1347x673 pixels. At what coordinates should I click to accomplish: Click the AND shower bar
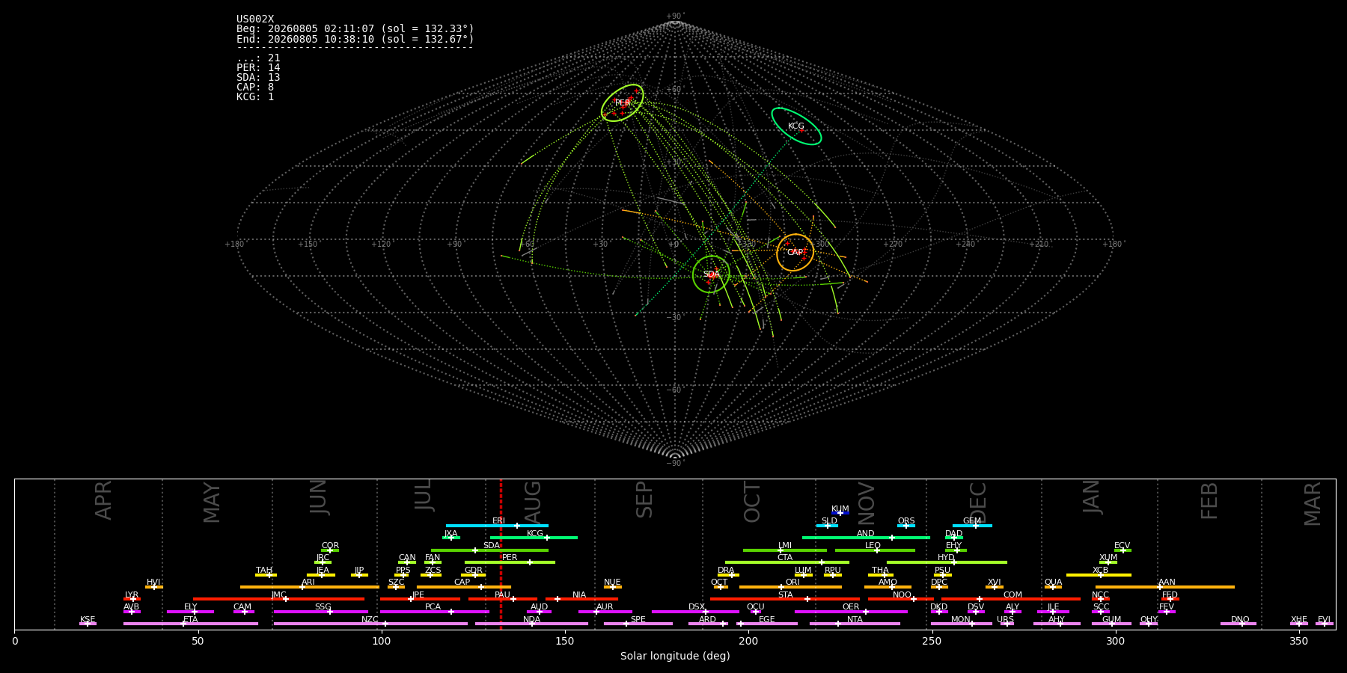(866, 538)
